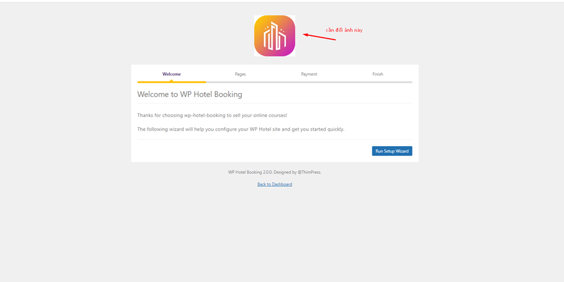This screenshot has height=282, width=564.
Task: Click the gray progress bar below Payment
Action: coord(309,82)
